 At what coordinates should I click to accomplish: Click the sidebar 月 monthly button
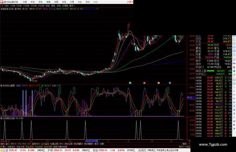pyautogui.click(x=234, y=114)
